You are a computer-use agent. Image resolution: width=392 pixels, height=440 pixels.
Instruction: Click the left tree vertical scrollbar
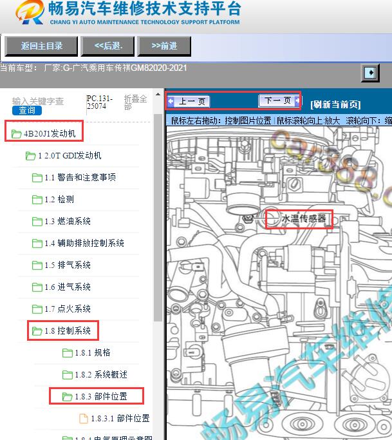(158, 218)
